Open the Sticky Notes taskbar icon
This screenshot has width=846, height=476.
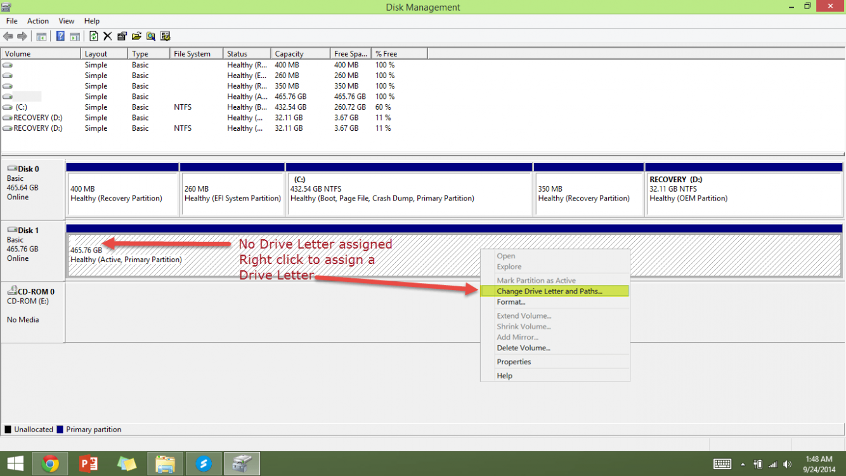click(x=127, y=464)
